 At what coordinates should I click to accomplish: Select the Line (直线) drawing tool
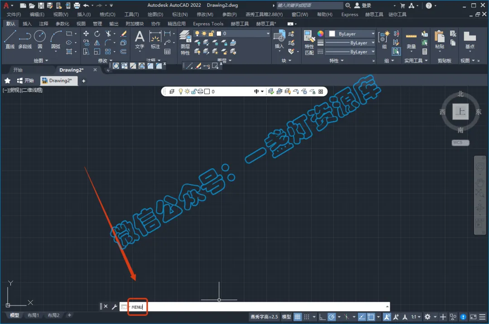10,39
